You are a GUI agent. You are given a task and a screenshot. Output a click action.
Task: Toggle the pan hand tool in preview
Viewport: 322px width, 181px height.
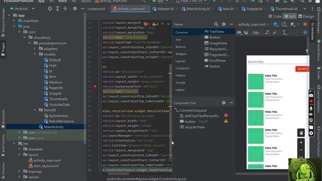pos(301,133)
